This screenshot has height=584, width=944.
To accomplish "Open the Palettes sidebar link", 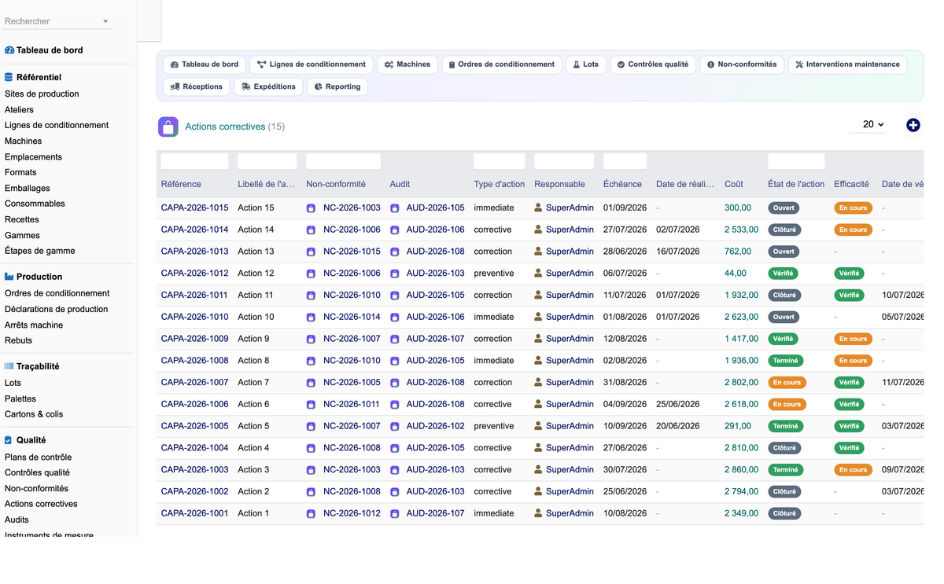I will (x=20, y=399).
